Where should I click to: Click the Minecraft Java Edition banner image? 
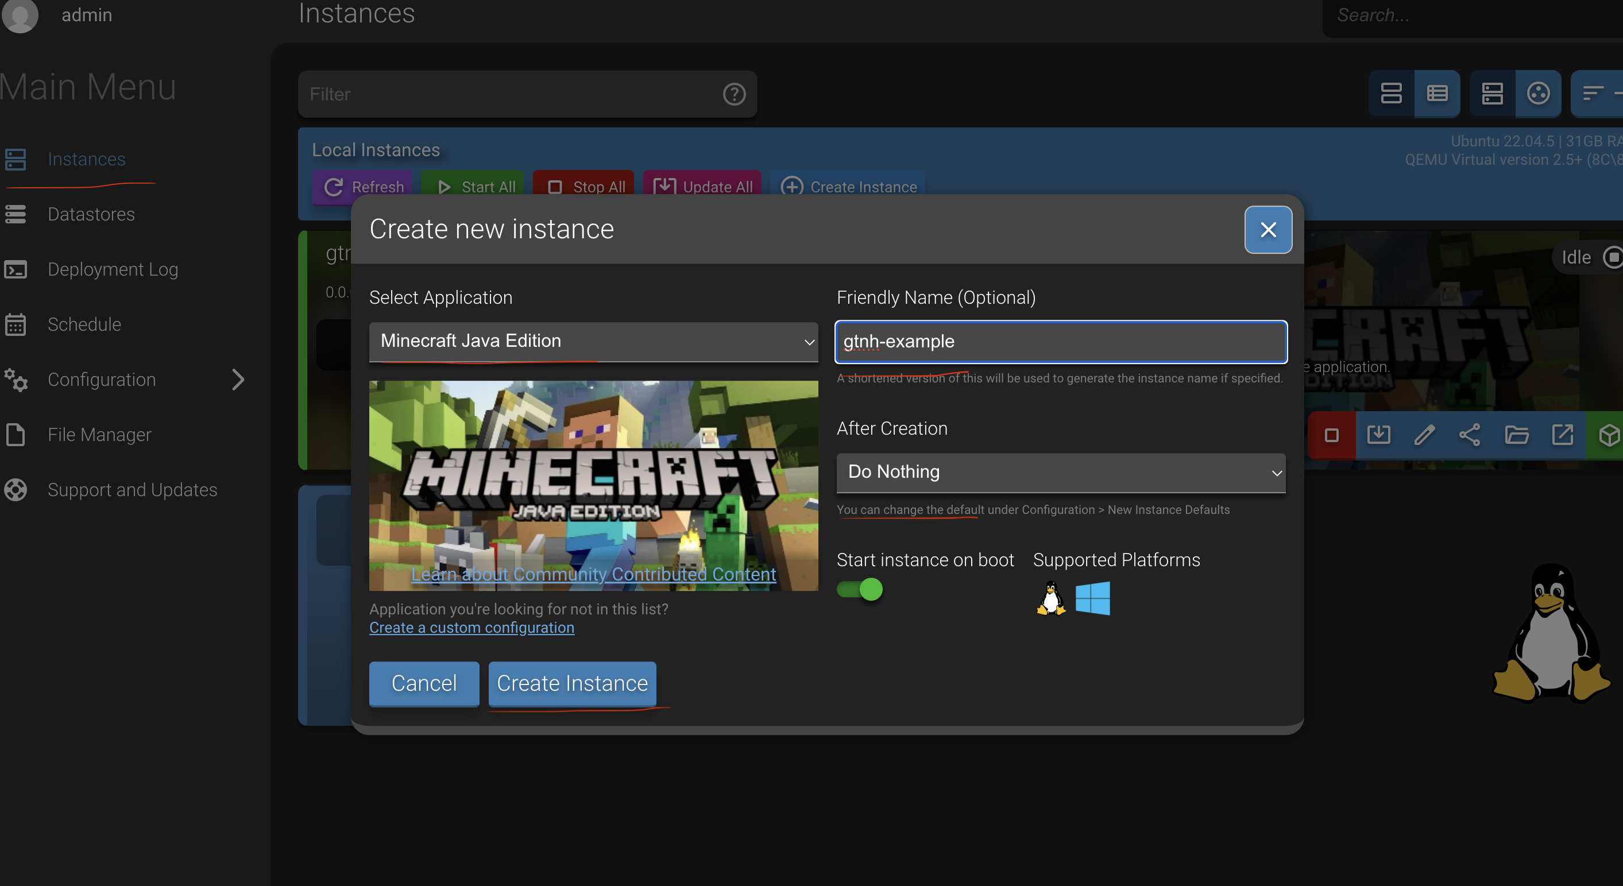[x=593, y=485]
